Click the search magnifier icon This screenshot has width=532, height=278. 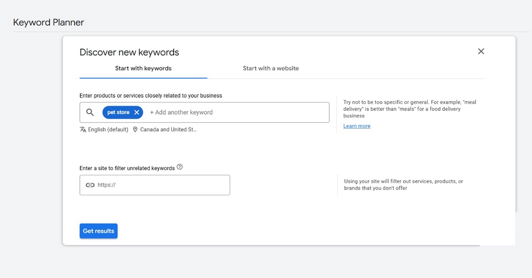(90, 112)
